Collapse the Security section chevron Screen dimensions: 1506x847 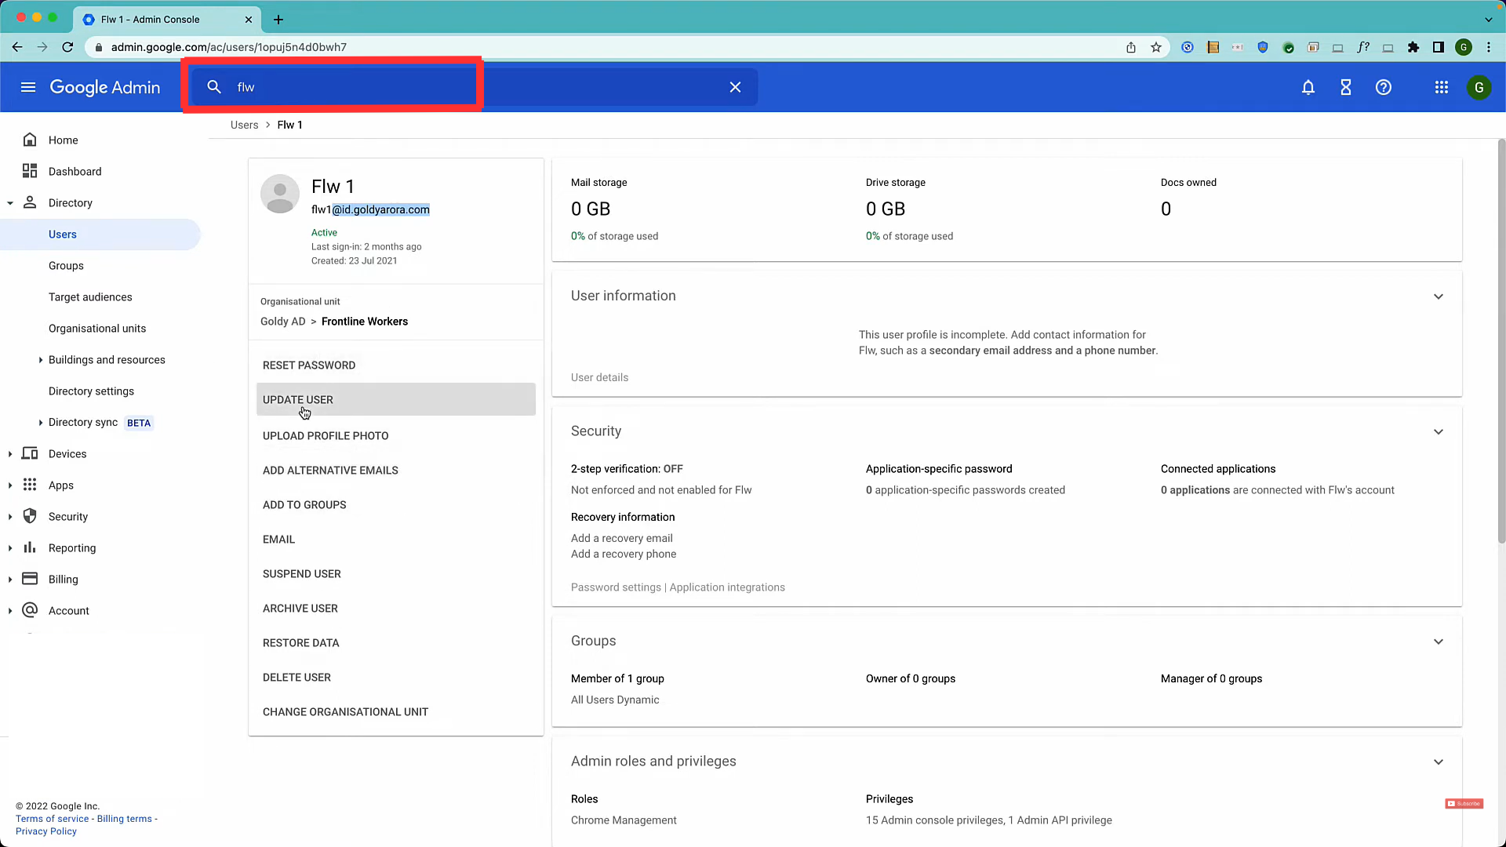pos(1438,432)
